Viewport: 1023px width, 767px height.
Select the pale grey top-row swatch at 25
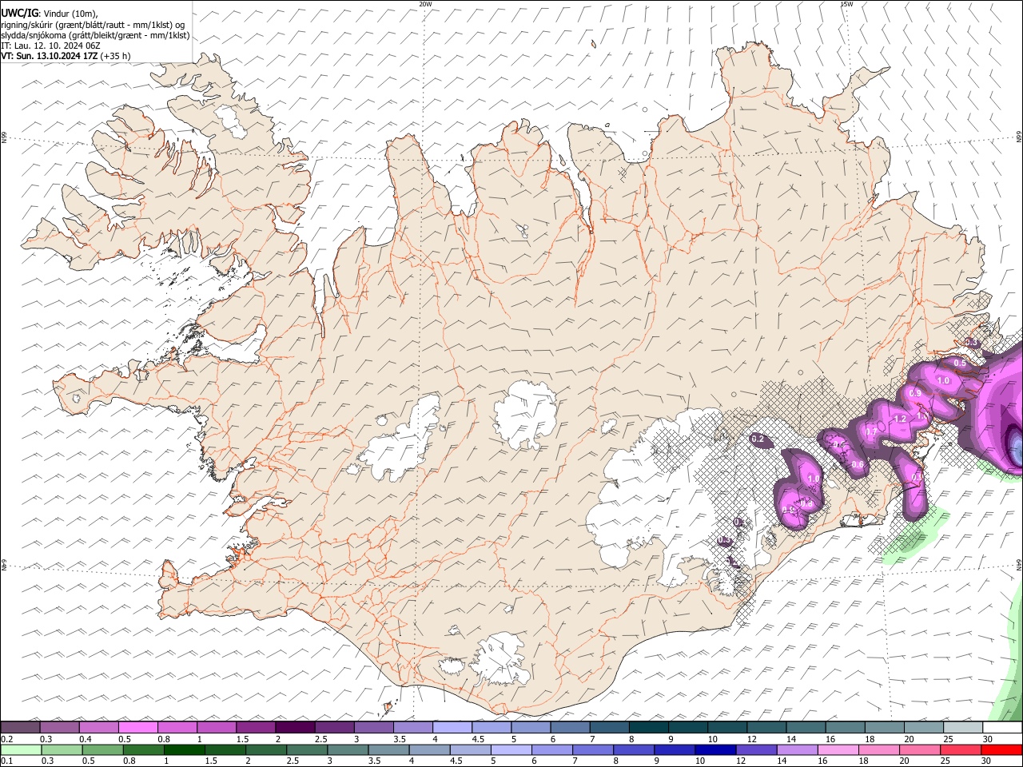pos(963,727)
